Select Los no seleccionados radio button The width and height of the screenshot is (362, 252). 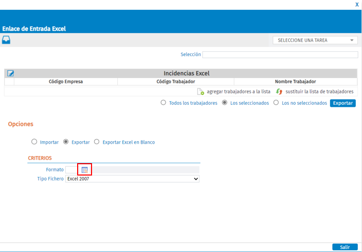276,103
